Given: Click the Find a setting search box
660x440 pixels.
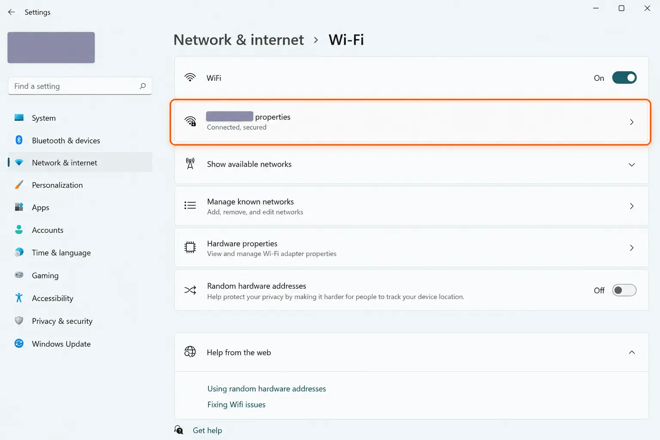Looking at the screenshot, I should (x=80, y=86).
